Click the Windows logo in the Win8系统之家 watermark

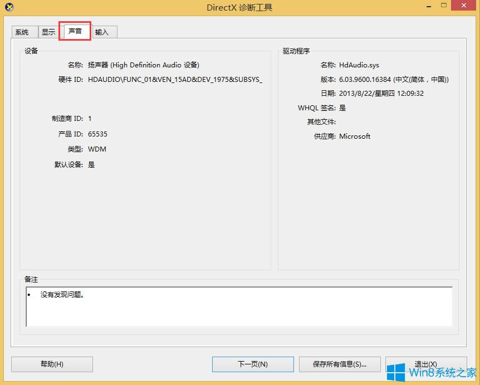(397, 371)
